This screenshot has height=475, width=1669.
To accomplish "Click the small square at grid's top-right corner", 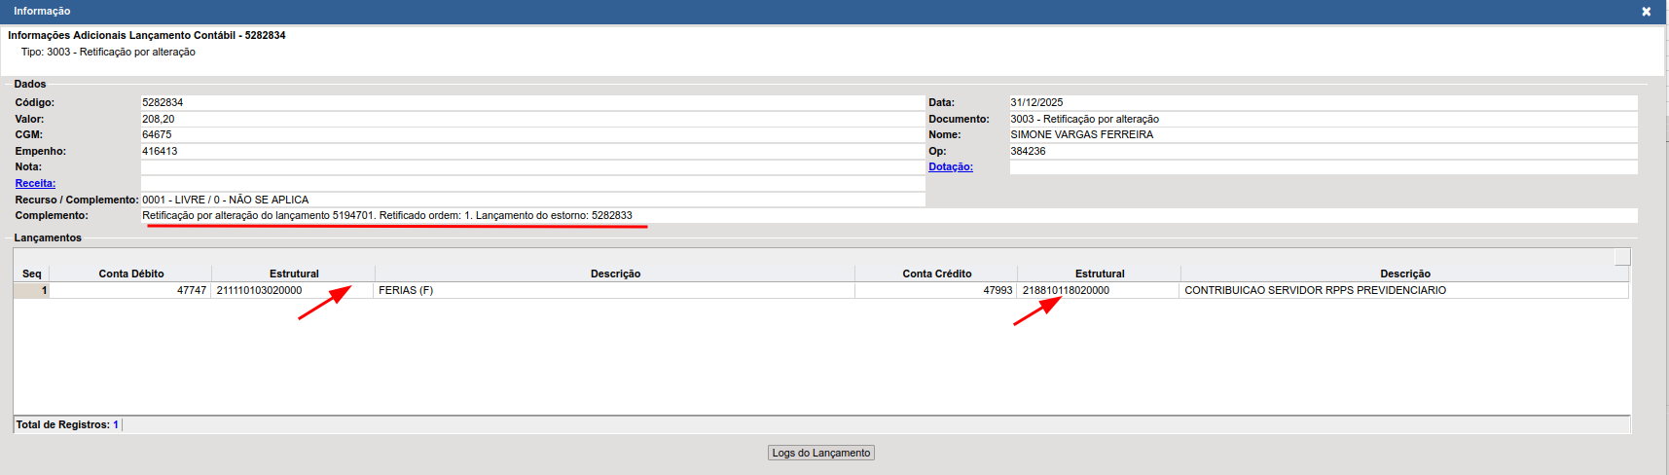I will tap(1621, 256).
